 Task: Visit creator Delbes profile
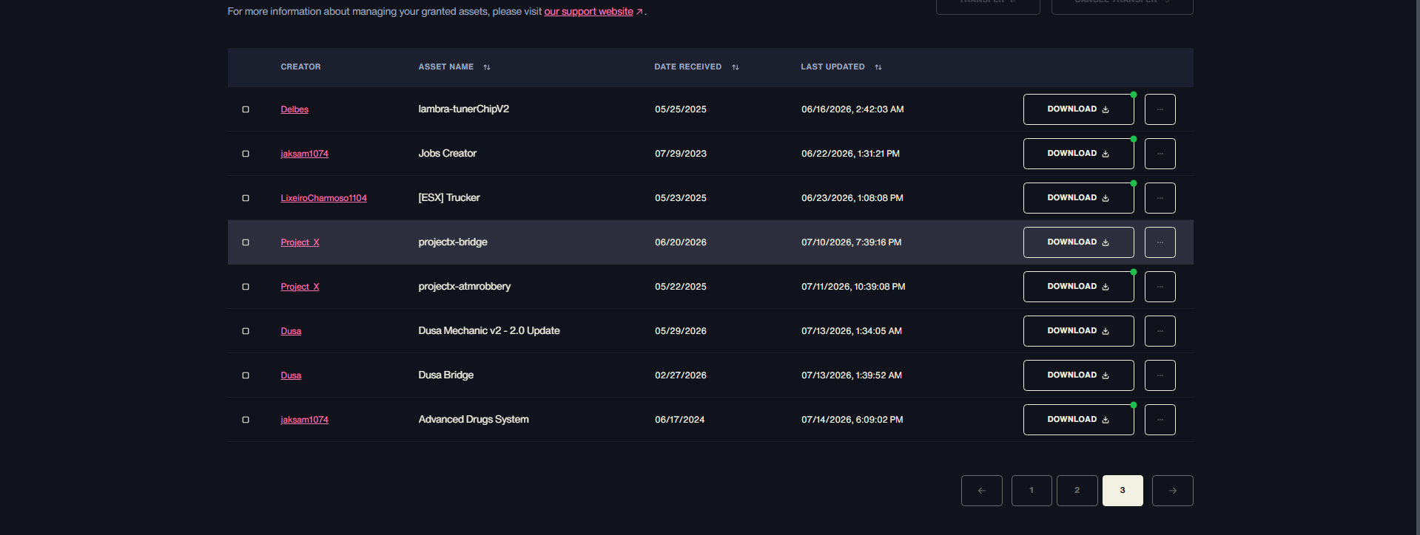pyautogui.click(x=295, y=109)
